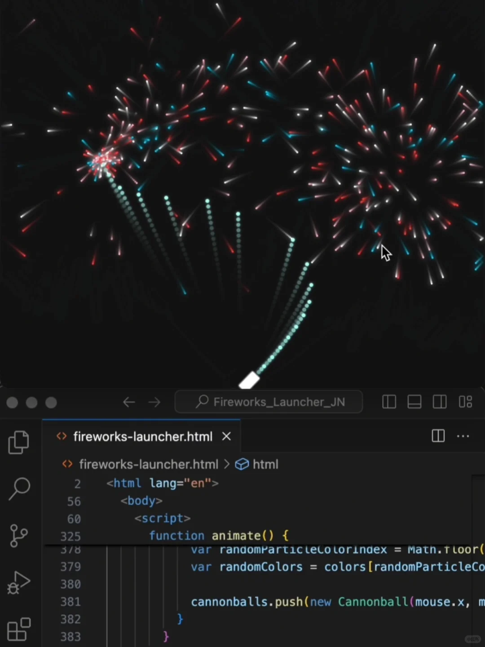The width and height of the screenshot is (485, 647).
Task: Click line number 381 in the gutter
Action: tap(71, 602)
